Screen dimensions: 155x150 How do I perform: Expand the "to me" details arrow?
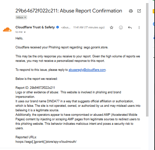tap(25, 32)
